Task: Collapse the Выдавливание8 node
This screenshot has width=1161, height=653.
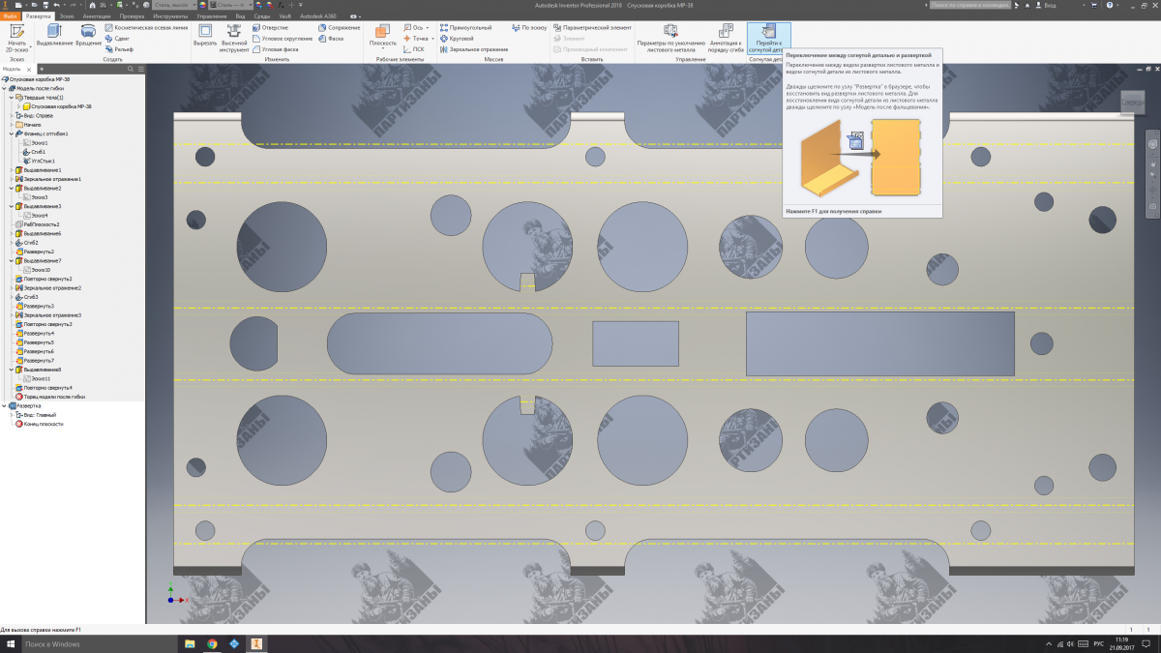Action: (12, 370)
